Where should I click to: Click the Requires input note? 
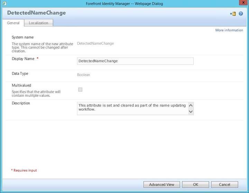click(24, 170)
